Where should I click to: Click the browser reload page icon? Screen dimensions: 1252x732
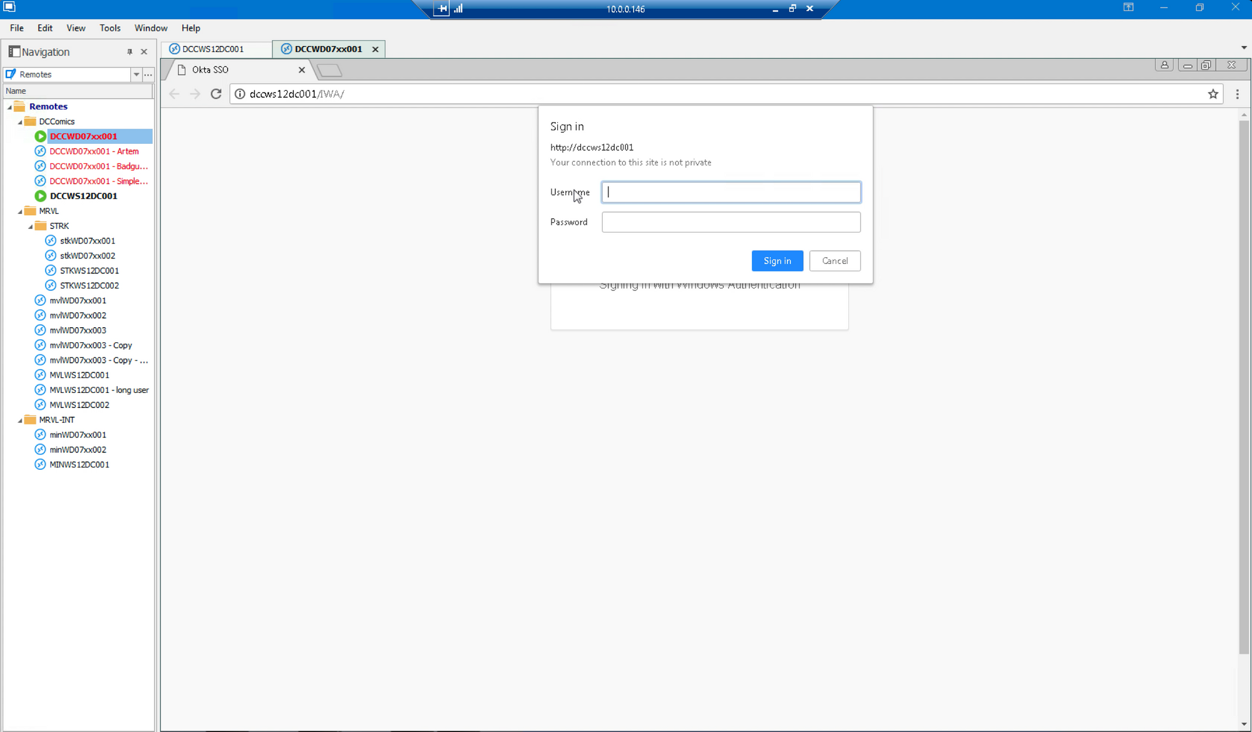(x=216, y=94)
